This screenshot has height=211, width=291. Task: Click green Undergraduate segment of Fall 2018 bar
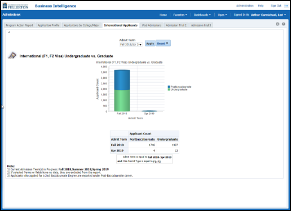(122, 101)
